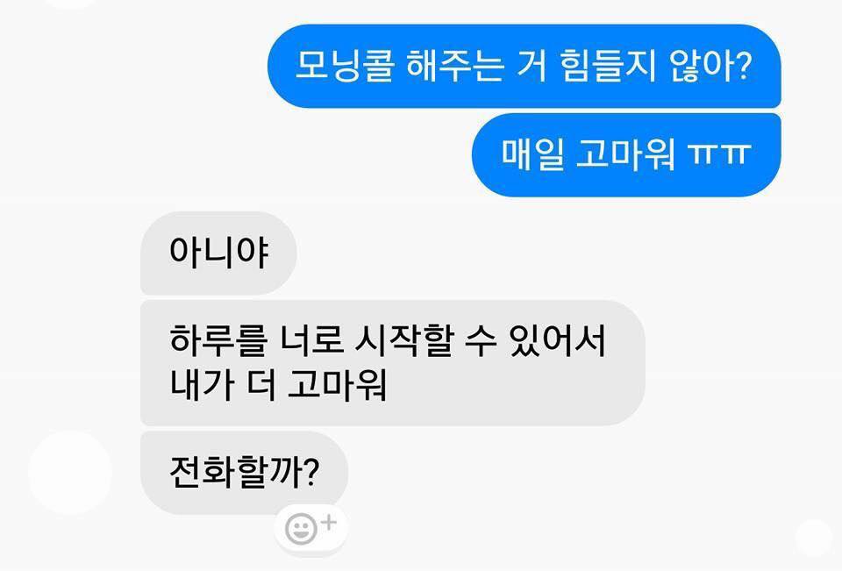Image resolution: width=842 pixels, height=571 pixels.
Task: Click the word '모닝콜' in first message
Action: [x=345, y=66]
